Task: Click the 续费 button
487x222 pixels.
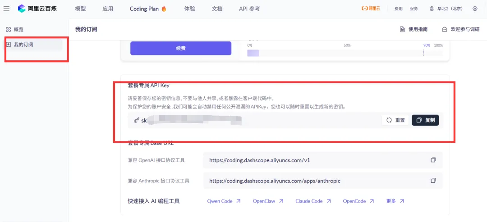Action: (x=181, y=48)
